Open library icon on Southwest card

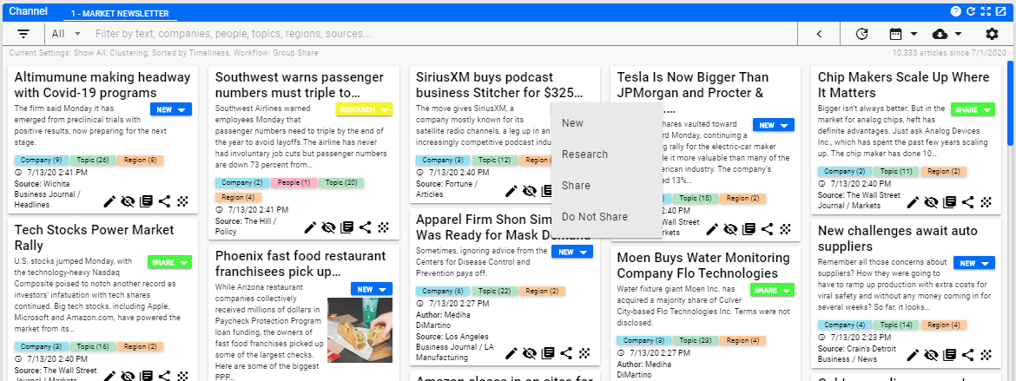[347, 227]
